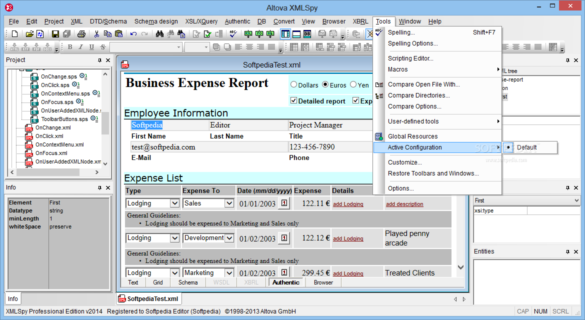Select ToolbarButtons.sps in the Project tree

click(64, 119)
